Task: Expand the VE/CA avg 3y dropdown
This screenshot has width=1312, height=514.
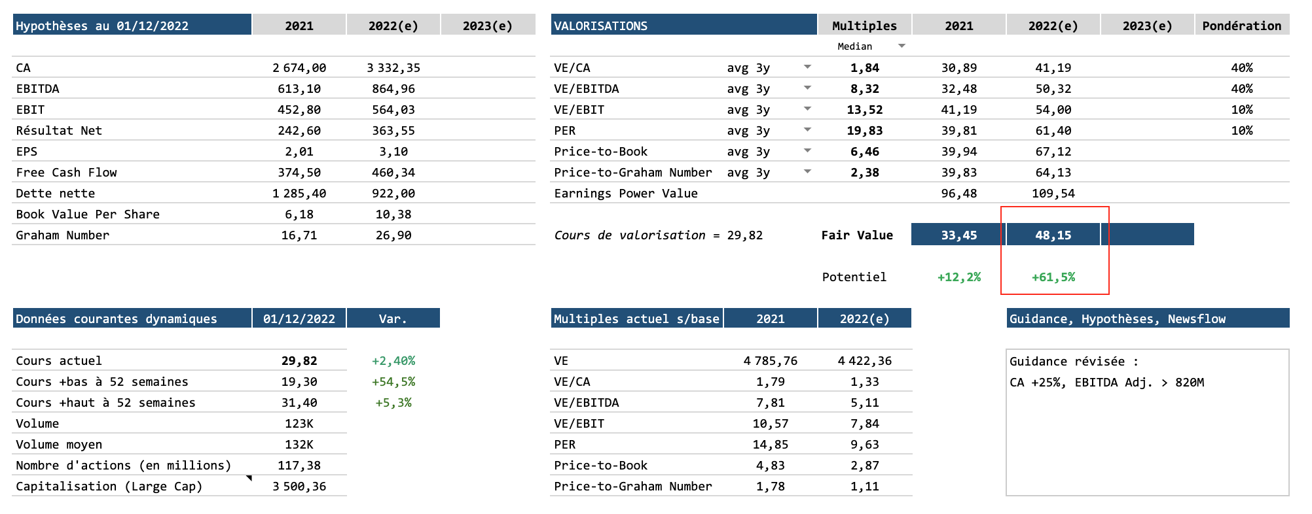Action: coord(807,67)
